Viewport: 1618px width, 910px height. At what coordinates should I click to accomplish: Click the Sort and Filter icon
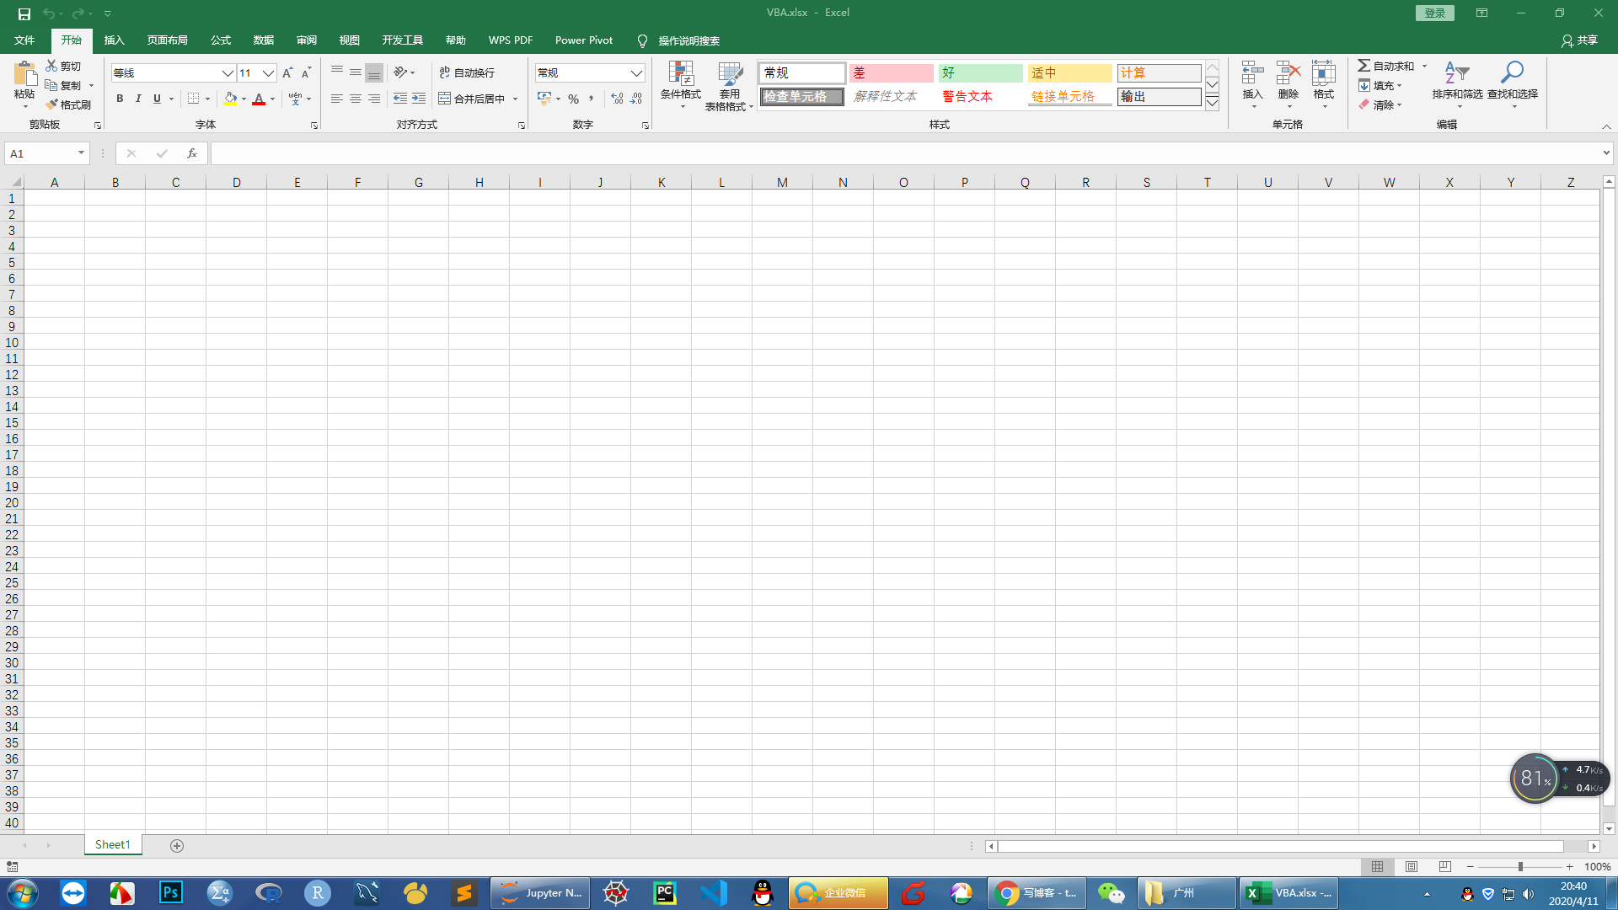point(1456,73)
